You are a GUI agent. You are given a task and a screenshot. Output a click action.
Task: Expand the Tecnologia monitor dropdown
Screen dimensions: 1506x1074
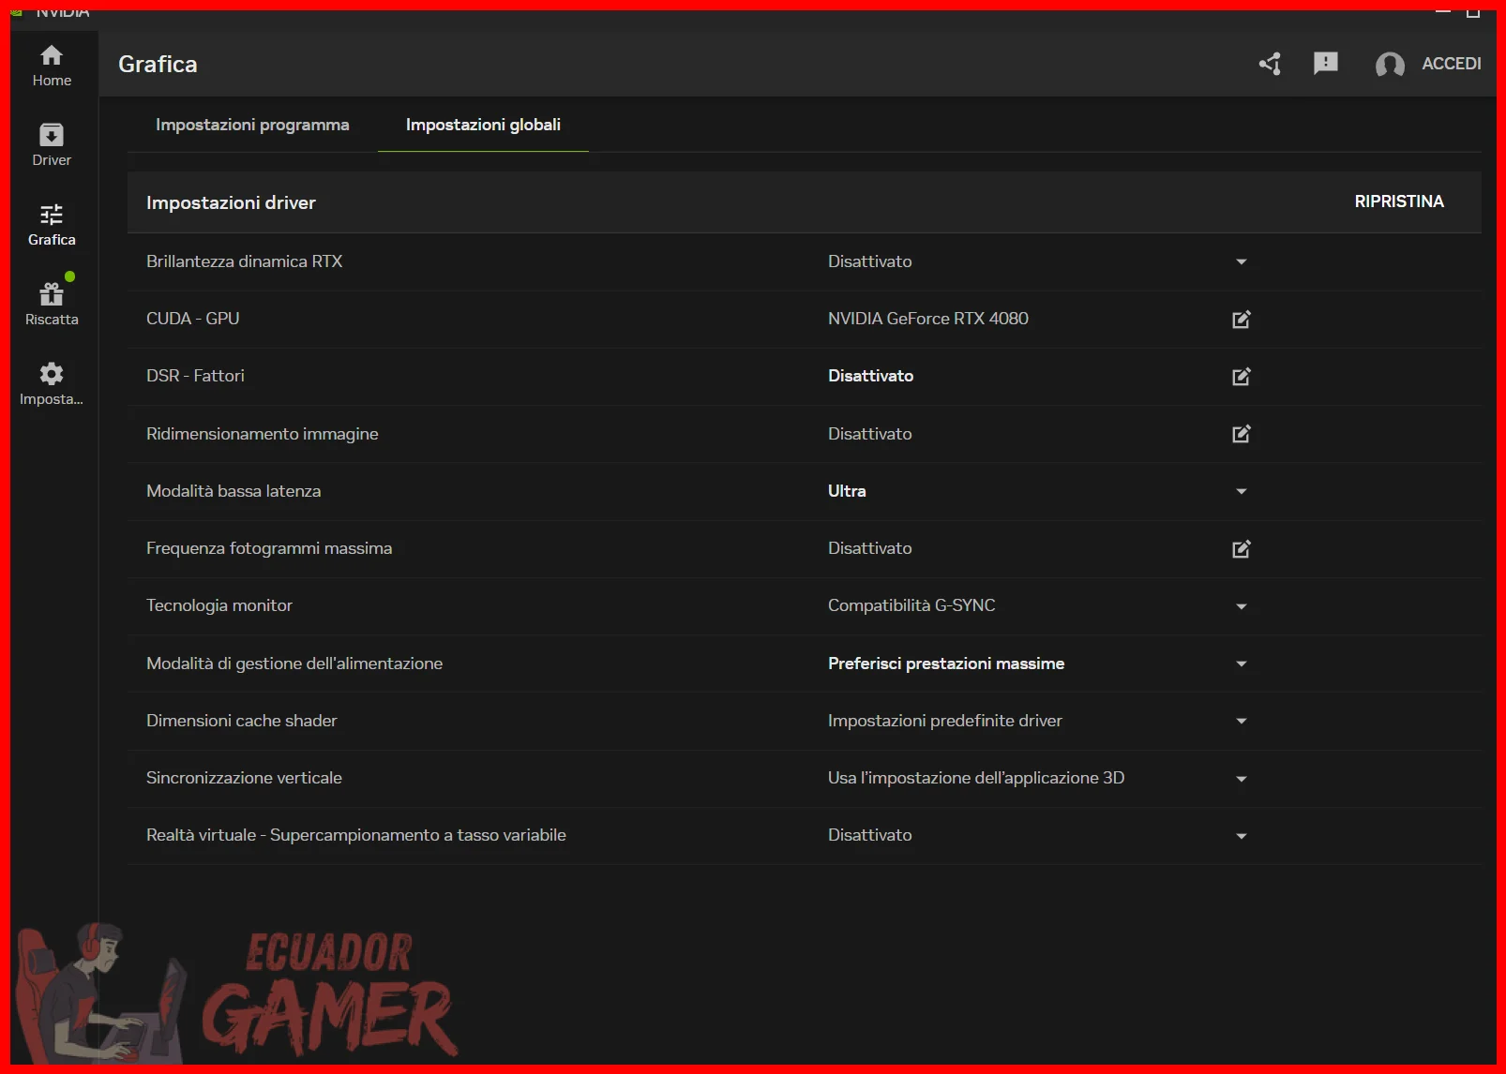pos(1241,606)
